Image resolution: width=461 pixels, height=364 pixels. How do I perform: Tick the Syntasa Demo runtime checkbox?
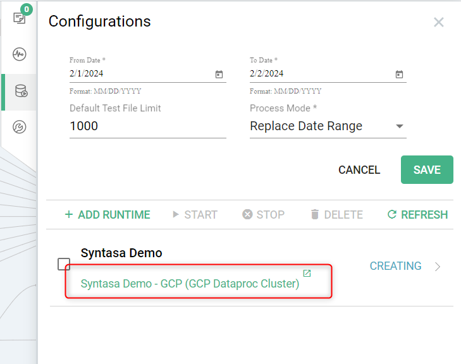click(64, 264)
